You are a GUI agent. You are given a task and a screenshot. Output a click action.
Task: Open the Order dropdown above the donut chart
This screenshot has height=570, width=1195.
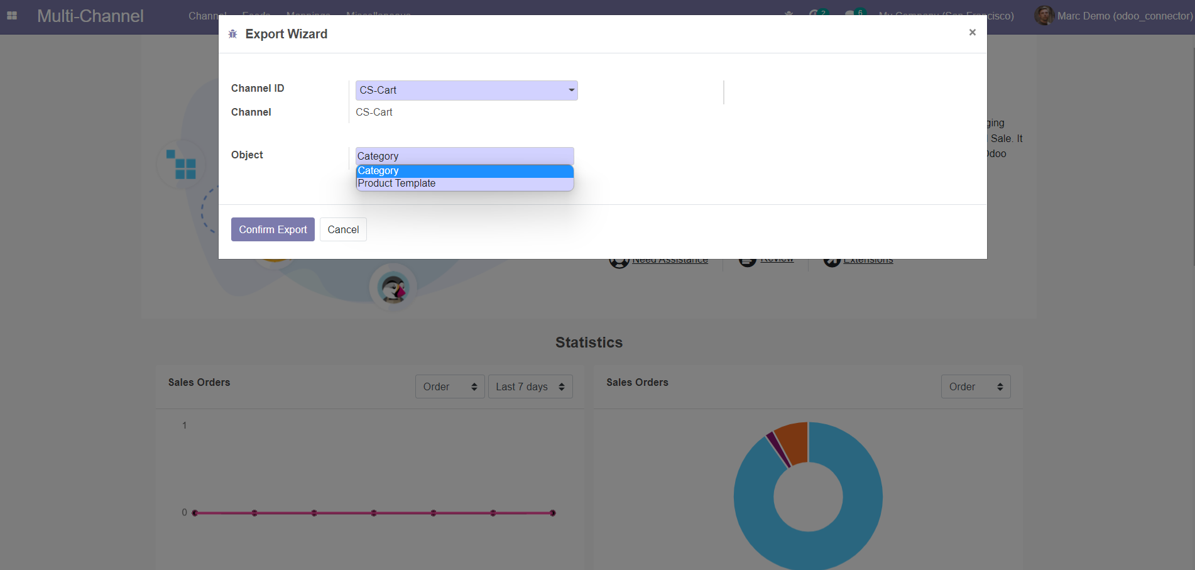tap(975, 386)
